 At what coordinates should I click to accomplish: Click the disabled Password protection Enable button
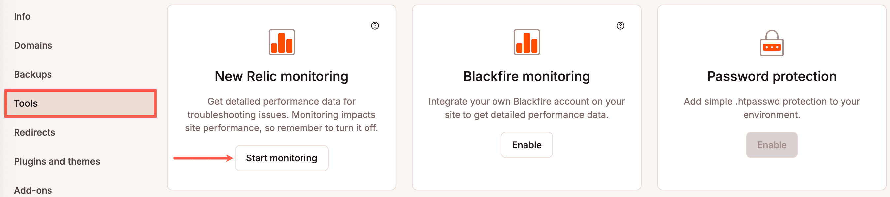tap(772, 145)
